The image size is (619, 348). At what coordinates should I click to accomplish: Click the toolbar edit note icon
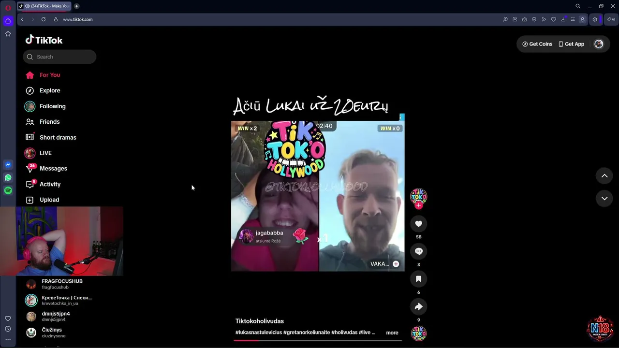(515, 19)
